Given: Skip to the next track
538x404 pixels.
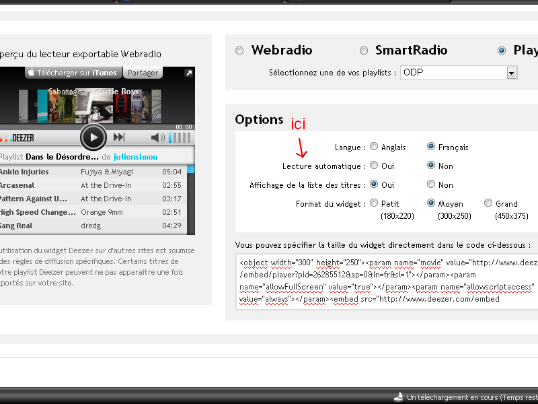Looking at the screenshot, I should point(119,137).
